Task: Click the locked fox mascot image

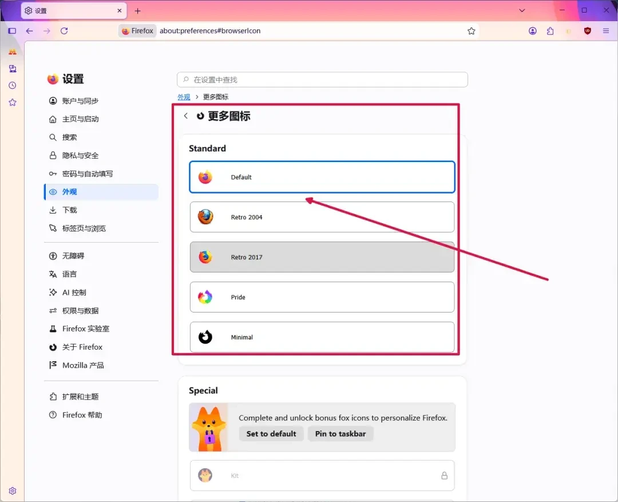Action: [208, 428]
